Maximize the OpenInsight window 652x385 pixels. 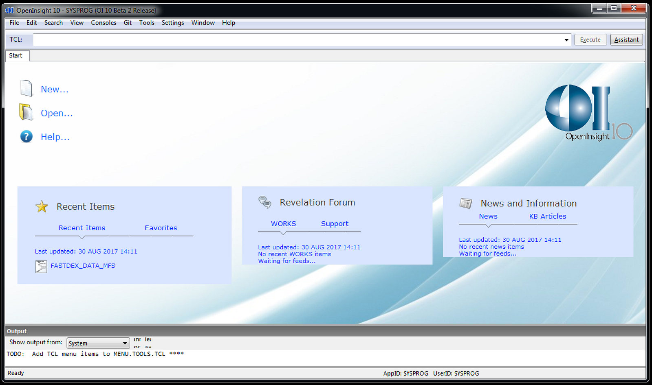click(614, 8)
